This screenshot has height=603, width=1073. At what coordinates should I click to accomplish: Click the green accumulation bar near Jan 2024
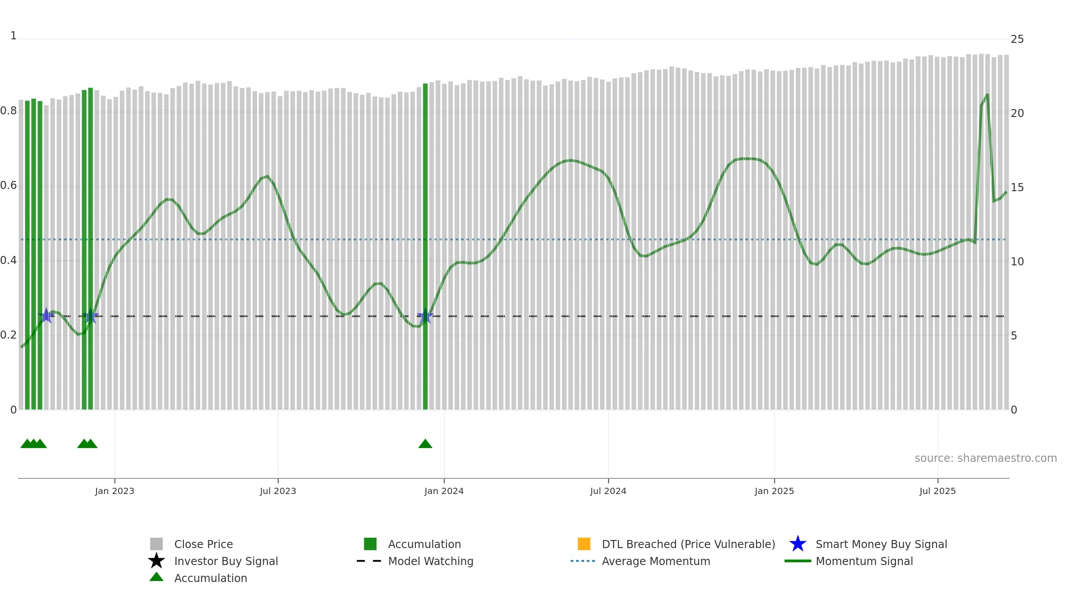[425, 246]
